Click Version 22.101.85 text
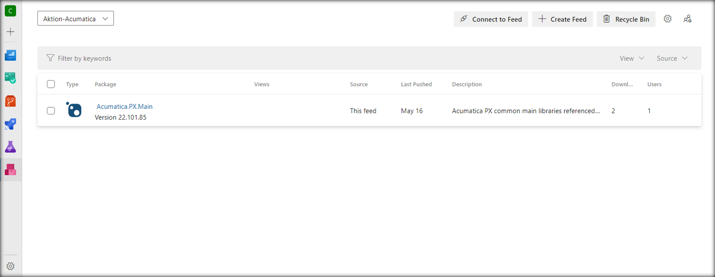This screenshot has width=715, height=277. click(121, 117)
